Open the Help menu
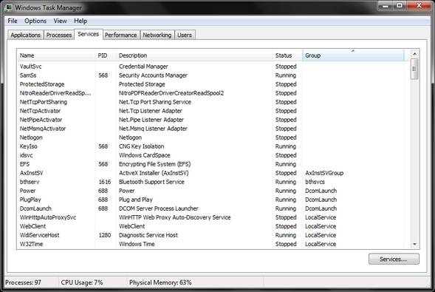 tap(81, 21)
